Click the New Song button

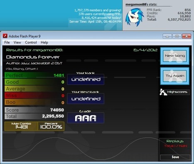point(175,56)
